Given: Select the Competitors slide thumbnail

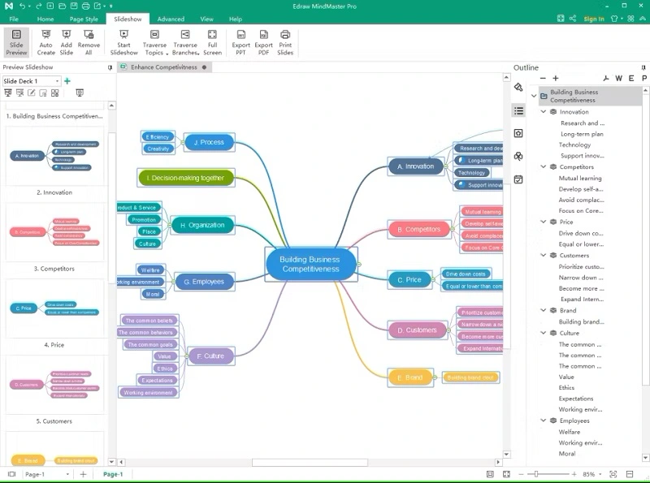Looking at the screenshot, I should [54, 232].
